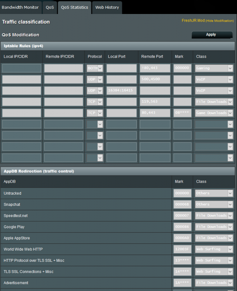Open the Web History tab
This screenshot has width=237, height=291.
(107, 8)
